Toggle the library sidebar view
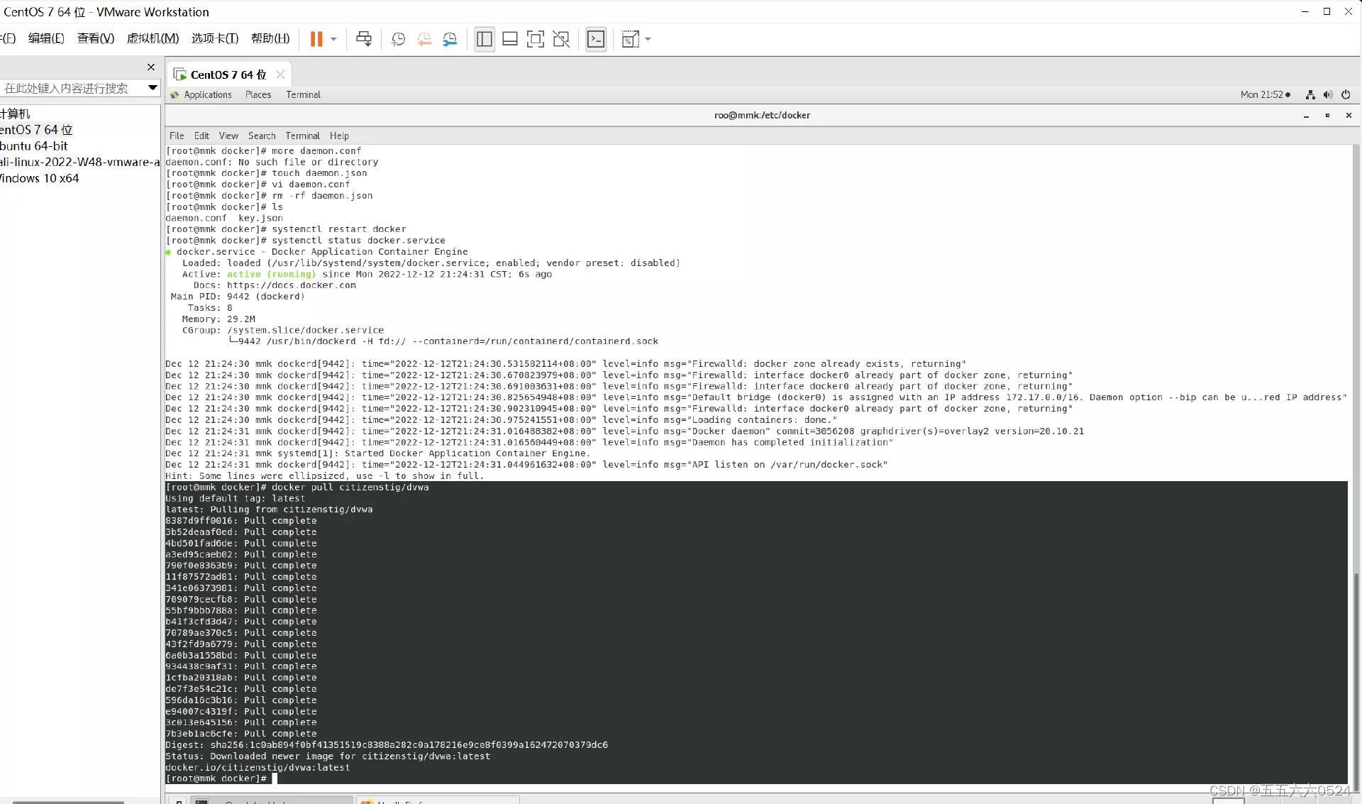 point(485,39)
